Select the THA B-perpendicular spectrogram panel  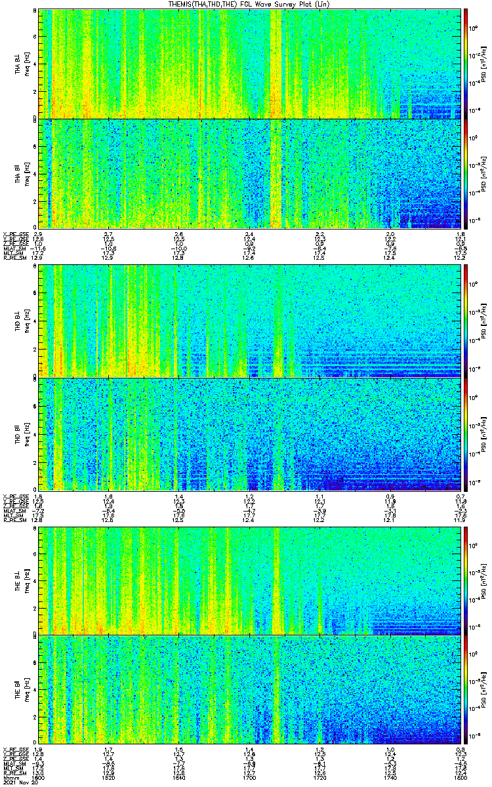(249, 64)
